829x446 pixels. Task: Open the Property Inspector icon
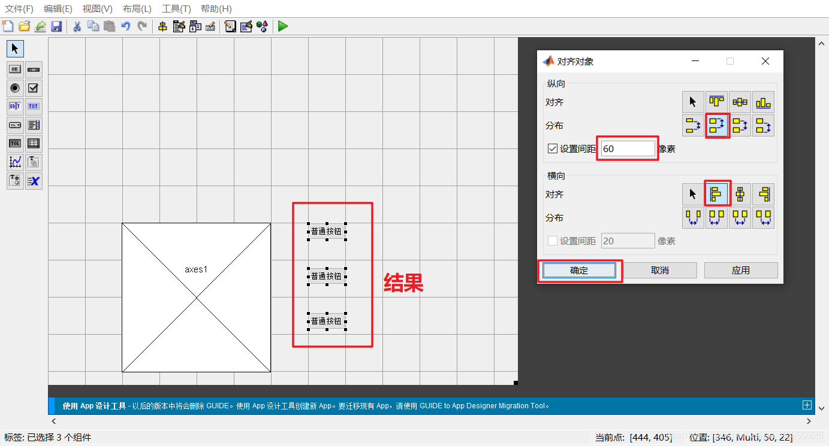(x=246, y=26)
